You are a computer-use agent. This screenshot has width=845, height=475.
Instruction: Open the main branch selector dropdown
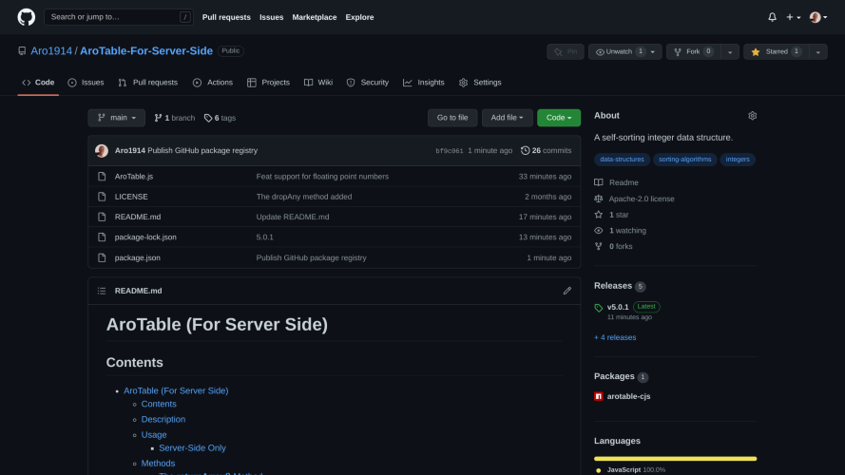coord(116,118)
